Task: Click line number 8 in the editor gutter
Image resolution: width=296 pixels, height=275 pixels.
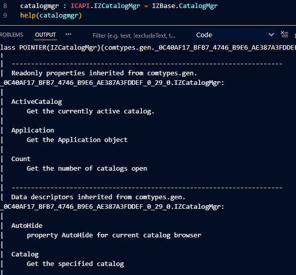Action: tap(5, 6)
